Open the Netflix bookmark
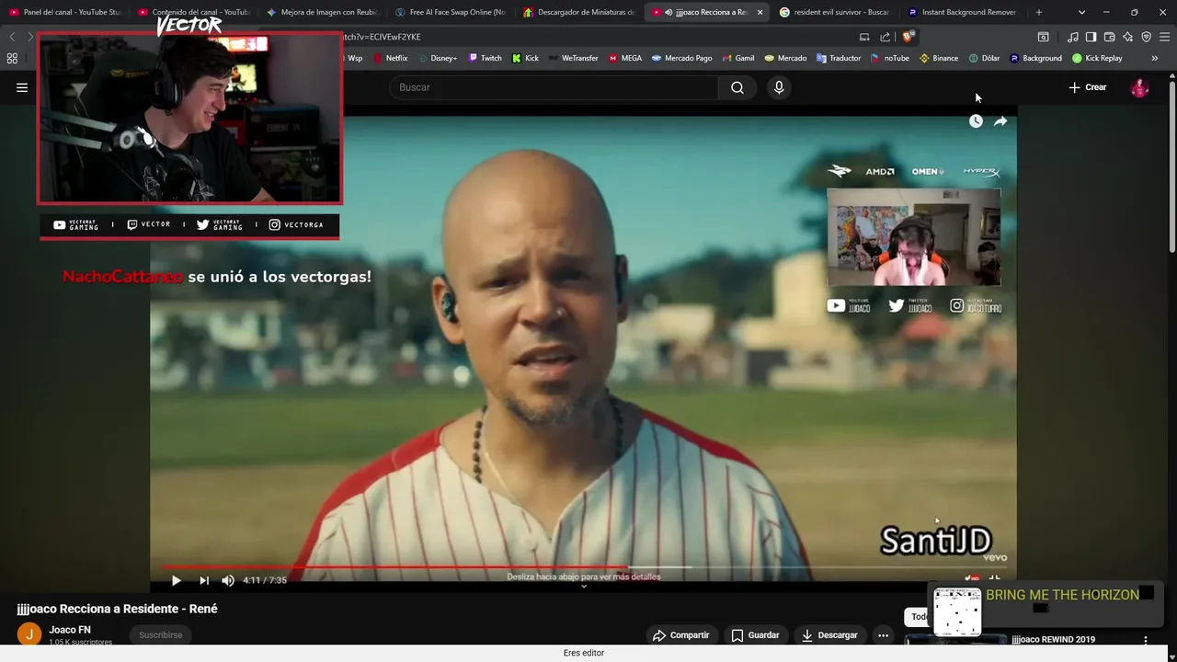This screenshot has width=1177, height=662. click(390, 58)
